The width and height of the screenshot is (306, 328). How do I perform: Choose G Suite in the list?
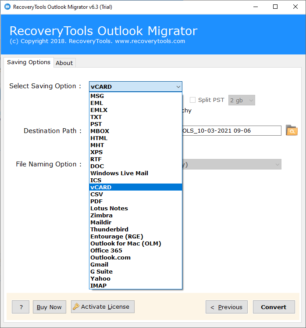pyautogui.click(x=135, y=271)
